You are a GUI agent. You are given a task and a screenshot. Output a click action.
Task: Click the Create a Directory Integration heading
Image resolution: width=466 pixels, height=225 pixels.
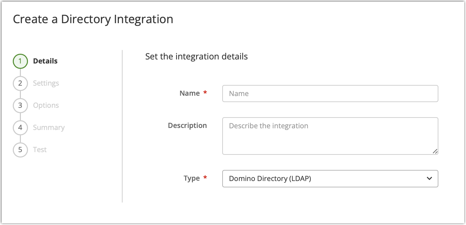(x=93, y=19)
